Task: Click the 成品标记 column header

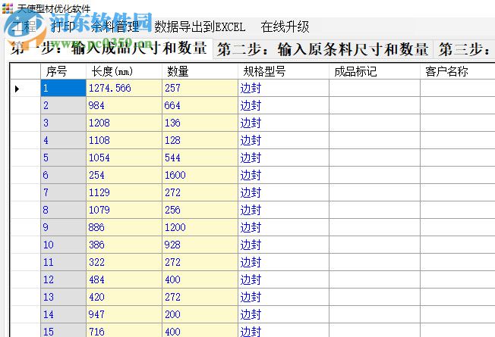Action: 375,71
